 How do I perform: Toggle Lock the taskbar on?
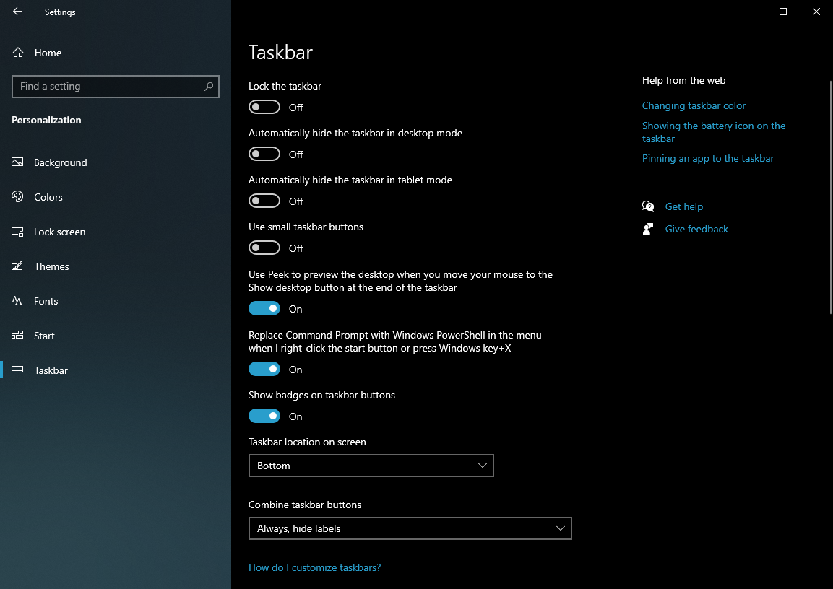[x=264, y=107]
